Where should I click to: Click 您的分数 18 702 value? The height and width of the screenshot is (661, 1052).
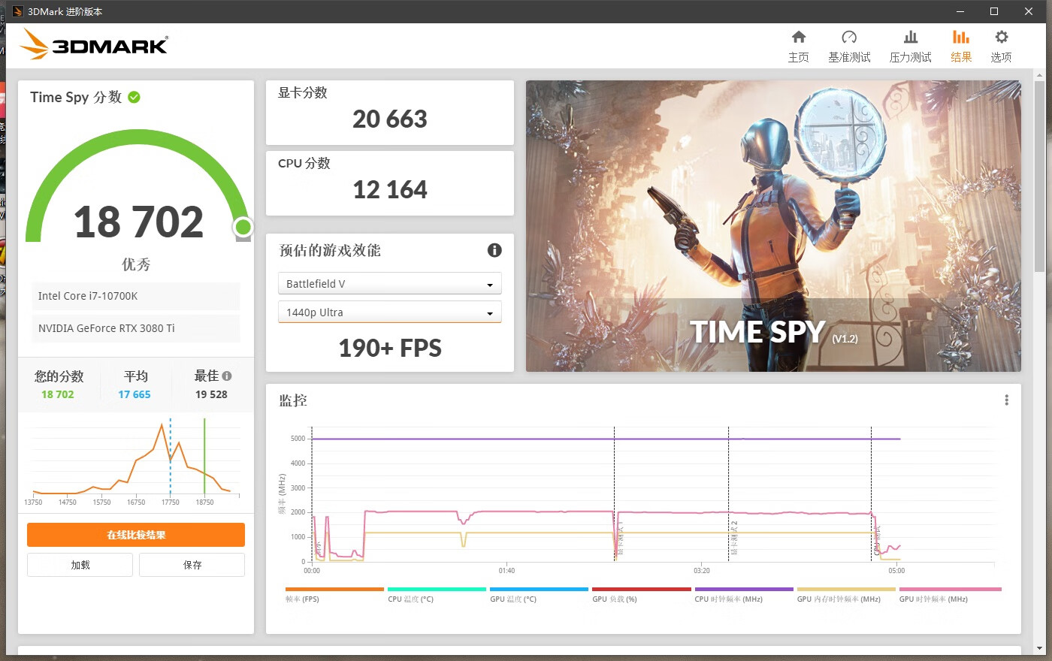(58, 394)
